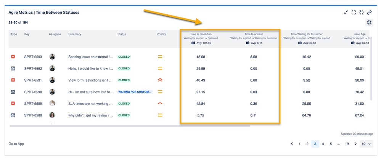Click medium priority icon for SPRT-6590
Viewport: 381px width, 159px height.
coord(160,92)
